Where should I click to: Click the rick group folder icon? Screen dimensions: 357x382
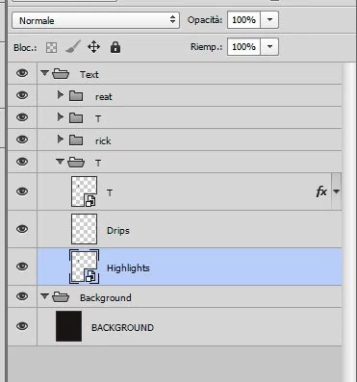76,140
